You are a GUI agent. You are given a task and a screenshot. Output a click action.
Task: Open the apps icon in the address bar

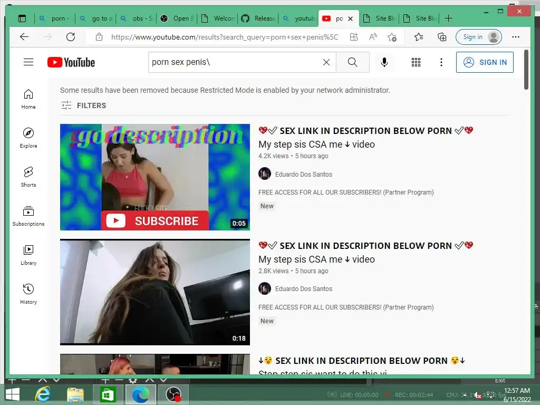(x=354, y=37)
